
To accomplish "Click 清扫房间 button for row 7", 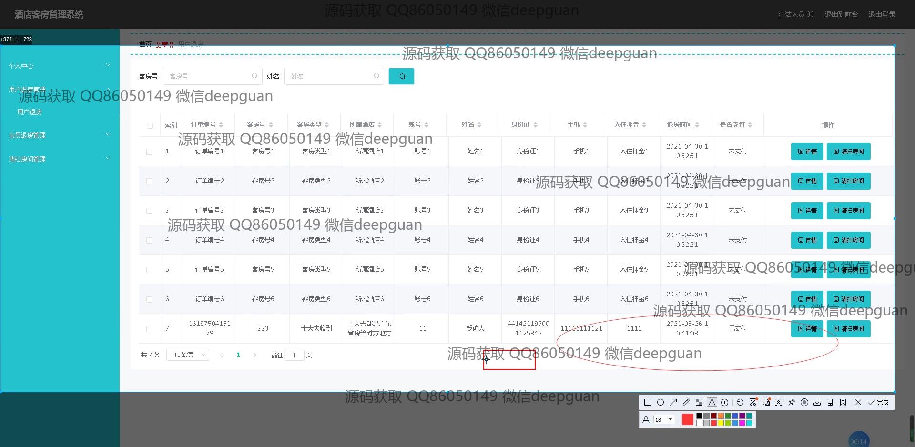I will [x=849, y=329].
